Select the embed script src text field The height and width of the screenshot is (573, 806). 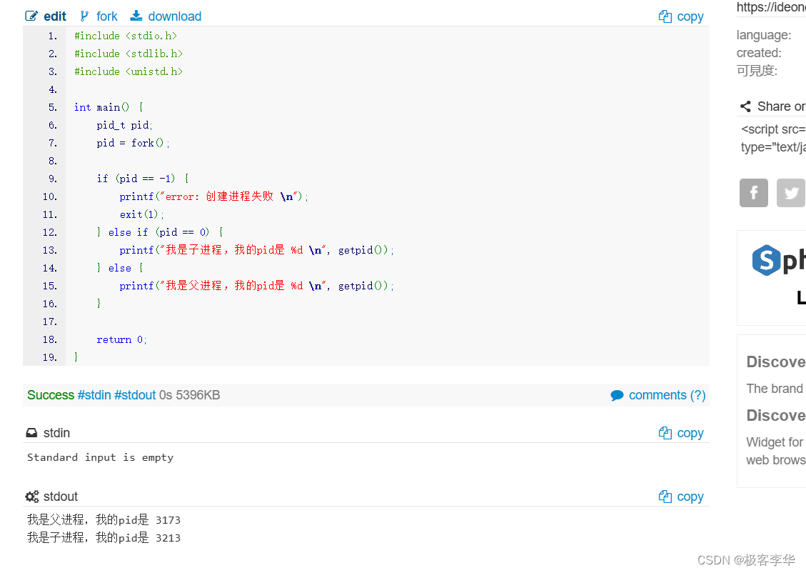click(x=773, y=138)
